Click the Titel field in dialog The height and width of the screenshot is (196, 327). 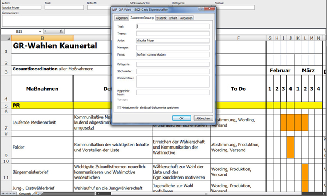point(173,27)
